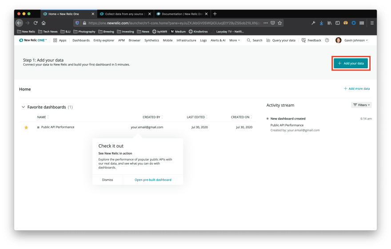Open the Firefox hamburger menu
Screen dimensions: 391x249
pos(372,23)
